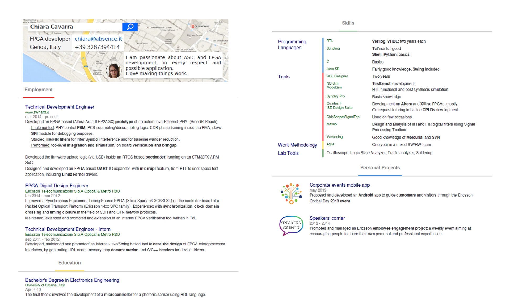Open the Speakers' corner project title

(x=327, y=218)
